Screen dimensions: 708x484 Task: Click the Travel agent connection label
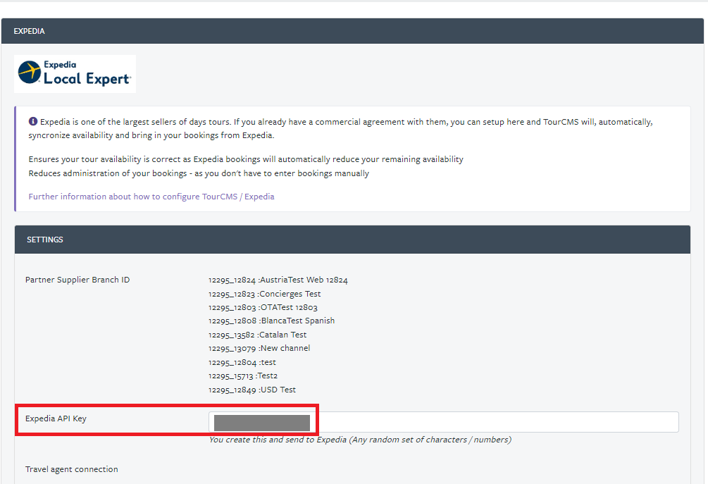coord(71,469)
